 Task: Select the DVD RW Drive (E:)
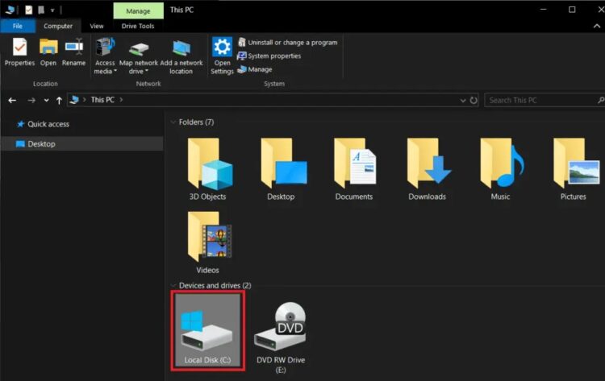281,337
